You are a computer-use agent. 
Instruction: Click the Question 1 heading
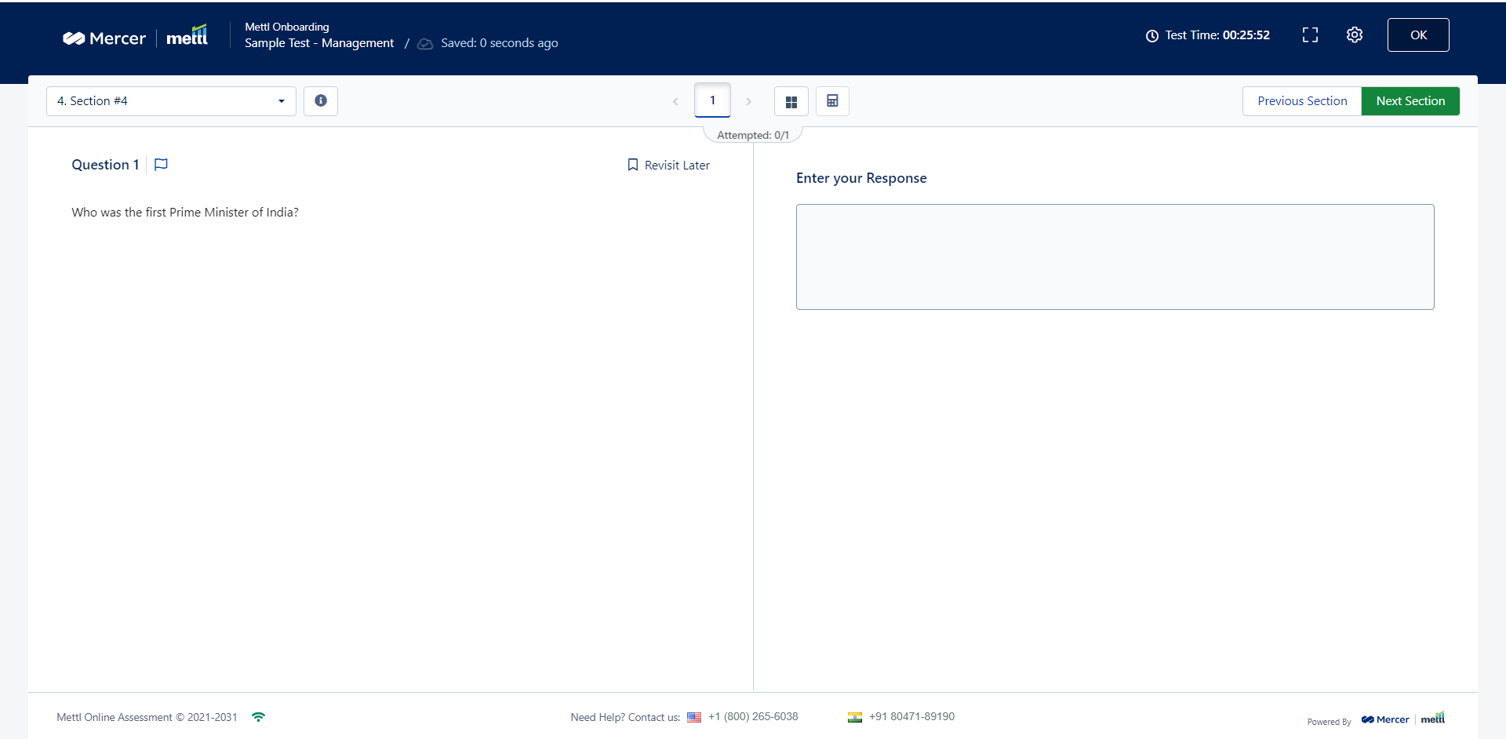coord(105,165)
